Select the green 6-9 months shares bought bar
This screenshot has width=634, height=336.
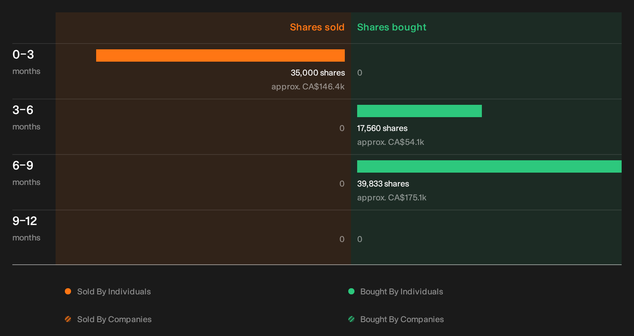coord(489,166)
